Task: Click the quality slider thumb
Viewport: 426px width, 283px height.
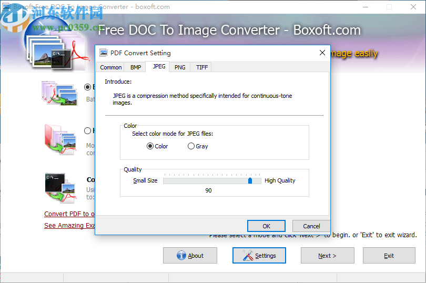Action: (x=250, y=180)
